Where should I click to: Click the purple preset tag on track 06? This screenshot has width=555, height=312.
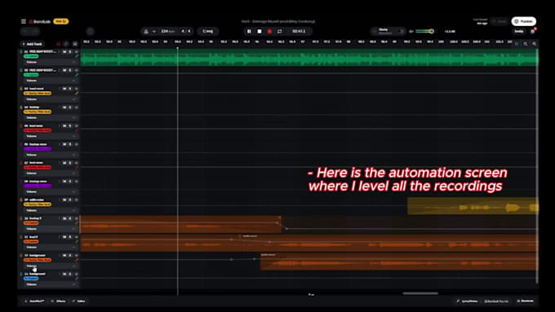[x=38, y=149]
